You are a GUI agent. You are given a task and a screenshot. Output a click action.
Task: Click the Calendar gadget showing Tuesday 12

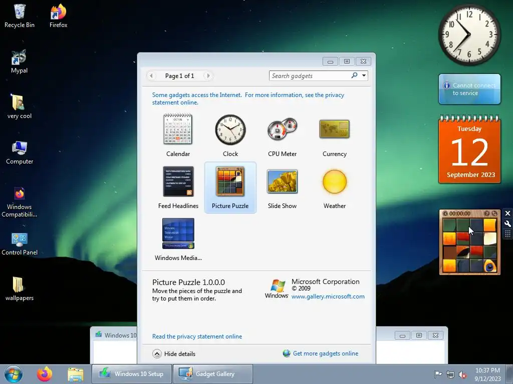(x=469, y=149)
